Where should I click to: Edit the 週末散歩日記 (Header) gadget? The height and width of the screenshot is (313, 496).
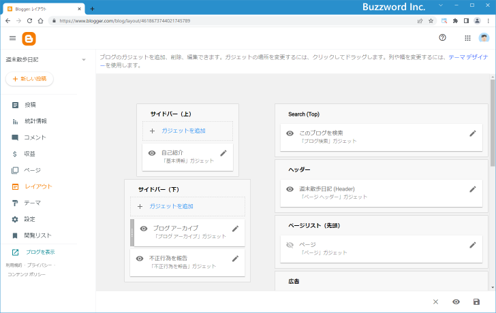point(473,189)
